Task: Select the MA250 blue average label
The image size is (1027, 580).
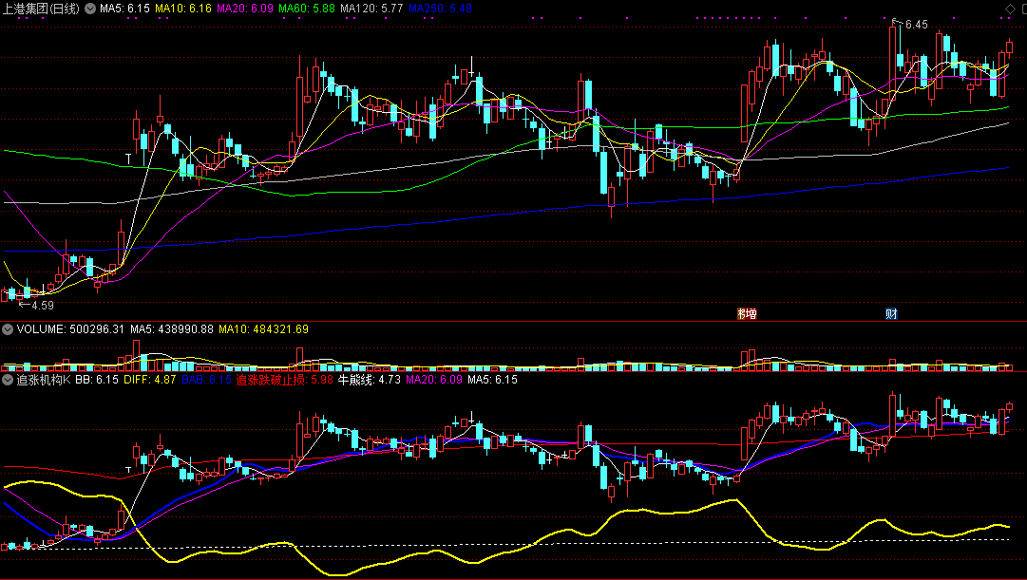Action: pos(440,9)
